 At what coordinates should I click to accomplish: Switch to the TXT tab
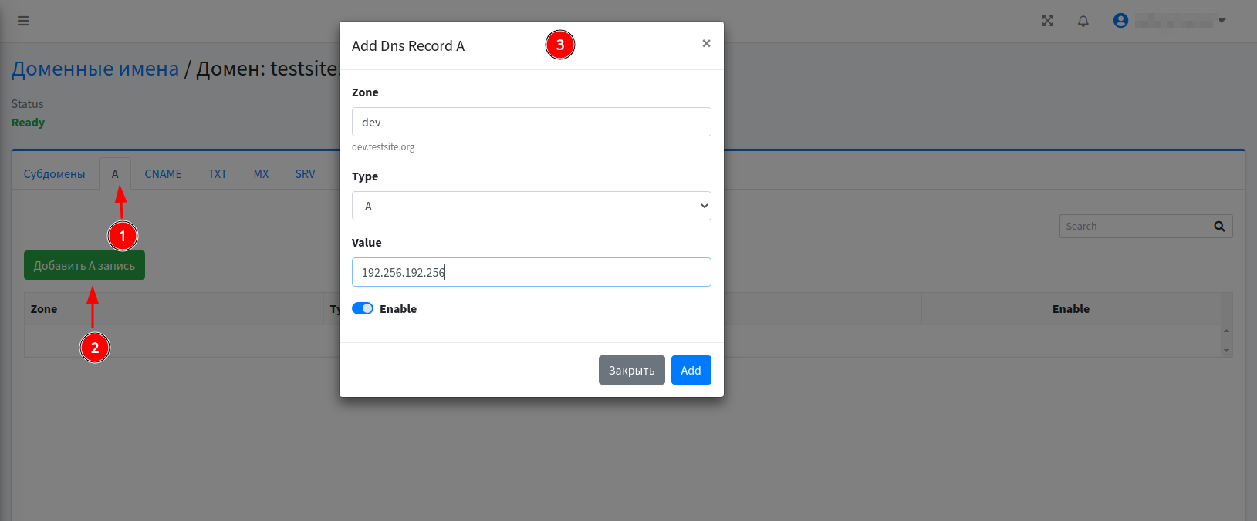218,174
